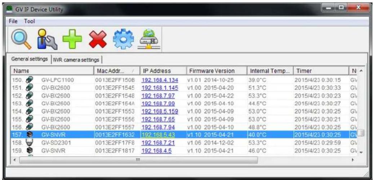Screen dimensions: 373x180
Task: Open IP link 192.168.7.99
Action: coord(158,103)
